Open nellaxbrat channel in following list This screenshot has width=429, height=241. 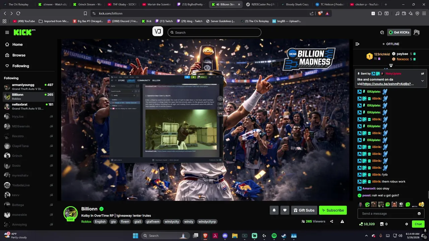pos(28,106)
